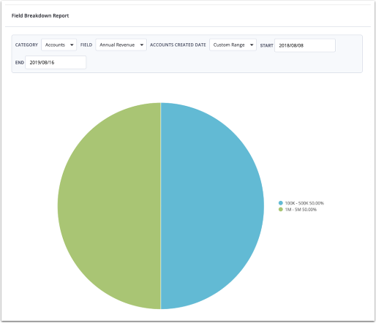The height and width of the screenshot is (323, 376).
Task: Click the arrow on the Accounts dropdown
Action: pyautogui.click(x=72, y=45)
